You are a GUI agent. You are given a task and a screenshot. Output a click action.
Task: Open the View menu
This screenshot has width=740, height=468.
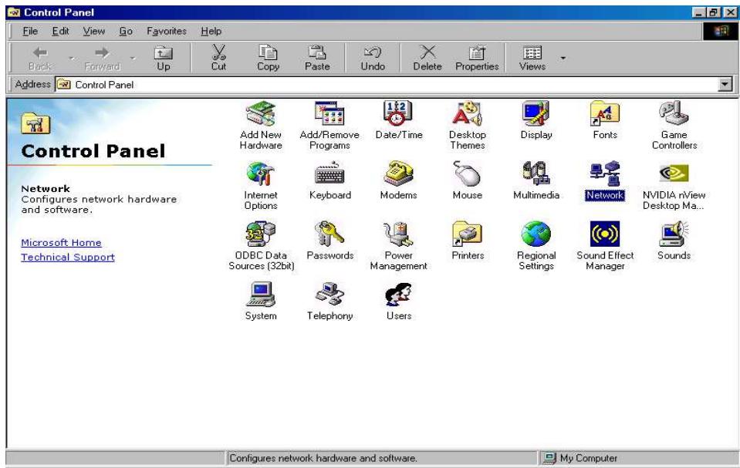coord(94,31)
